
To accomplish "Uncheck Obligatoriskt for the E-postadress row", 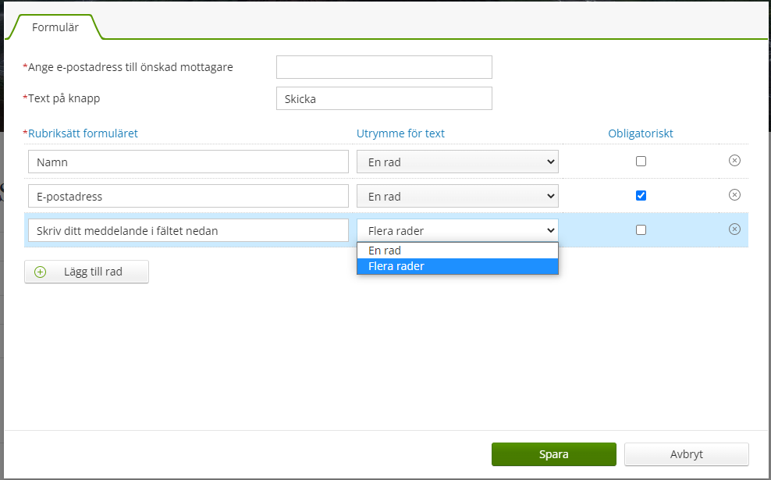I will tap(641, 196).
